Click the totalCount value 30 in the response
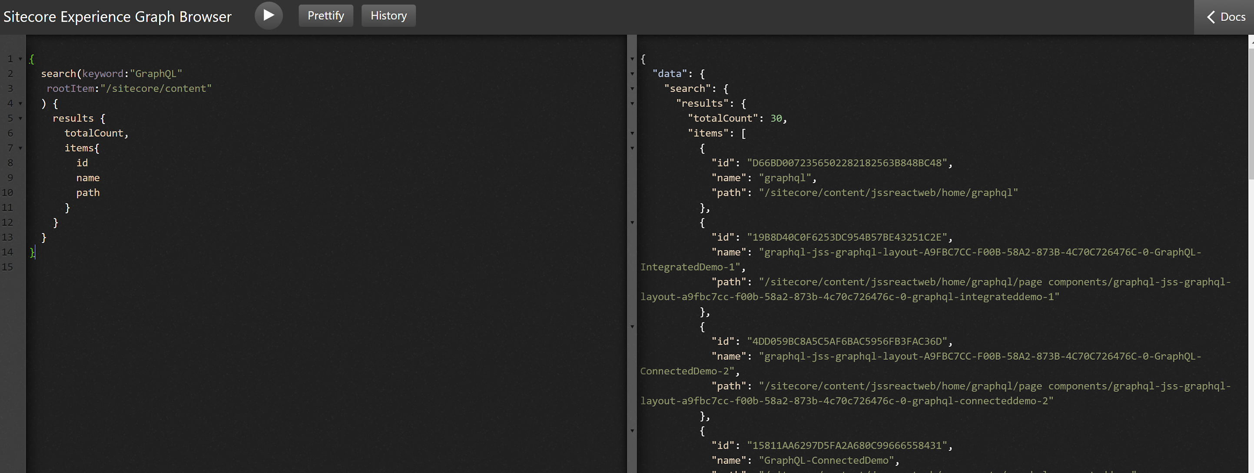Image resolution: width=1254 pixels, height=473 pixels. pyautogui.click(x=776, y=118)
